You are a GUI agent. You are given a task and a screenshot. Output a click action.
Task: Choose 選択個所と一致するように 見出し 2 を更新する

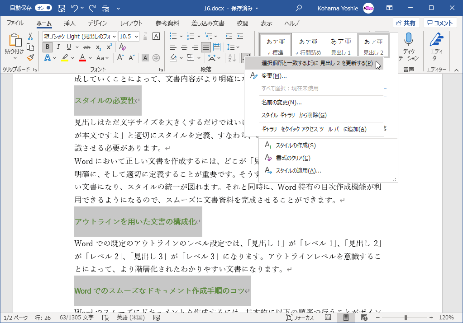[314, 63]
